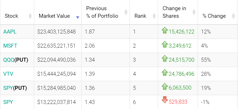Open the QQQ put stock link
The image size is (238, 109).
pyautogui.click(x=16, y=60)
